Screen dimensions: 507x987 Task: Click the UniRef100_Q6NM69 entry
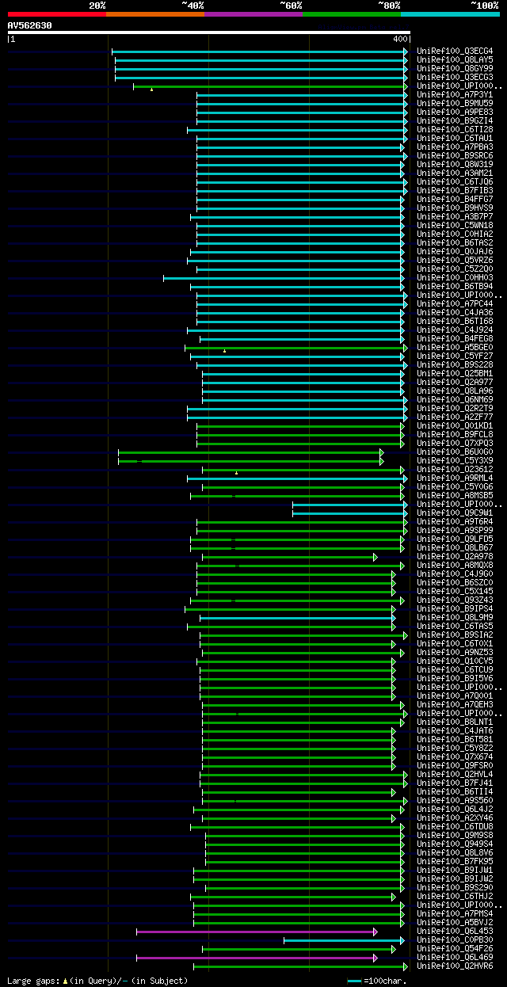pyautogui.click(x=455, y=400)
